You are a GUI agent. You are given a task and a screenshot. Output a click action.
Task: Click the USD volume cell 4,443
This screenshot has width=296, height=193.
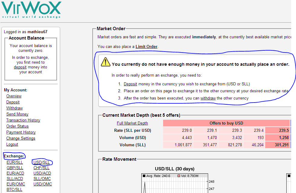coord(178,138)
